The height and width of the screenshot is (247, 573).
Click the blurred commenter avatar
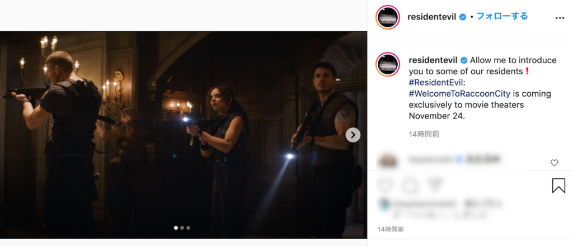coord(387,161)
